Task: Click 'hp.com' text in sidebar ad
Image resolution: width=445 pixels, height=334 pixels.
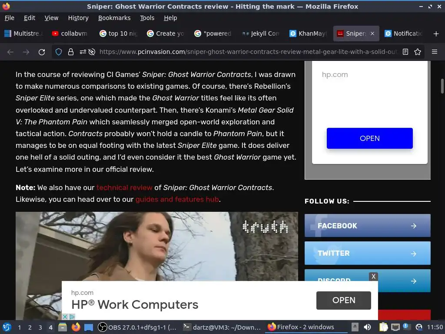Action: coord(335,74)
